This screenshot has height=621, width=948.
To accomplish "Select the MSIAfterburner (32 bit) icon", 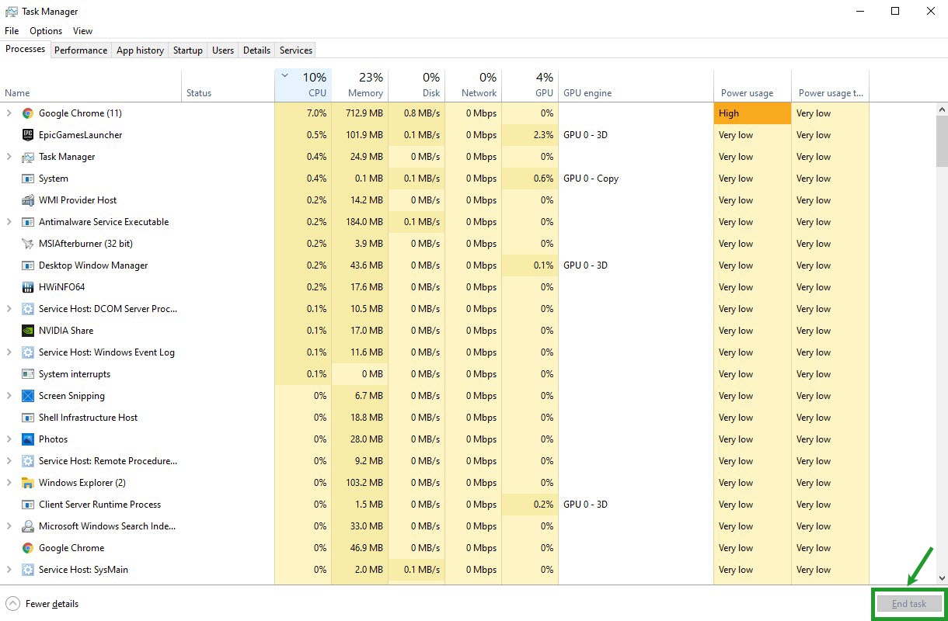I will click(28, 244).
